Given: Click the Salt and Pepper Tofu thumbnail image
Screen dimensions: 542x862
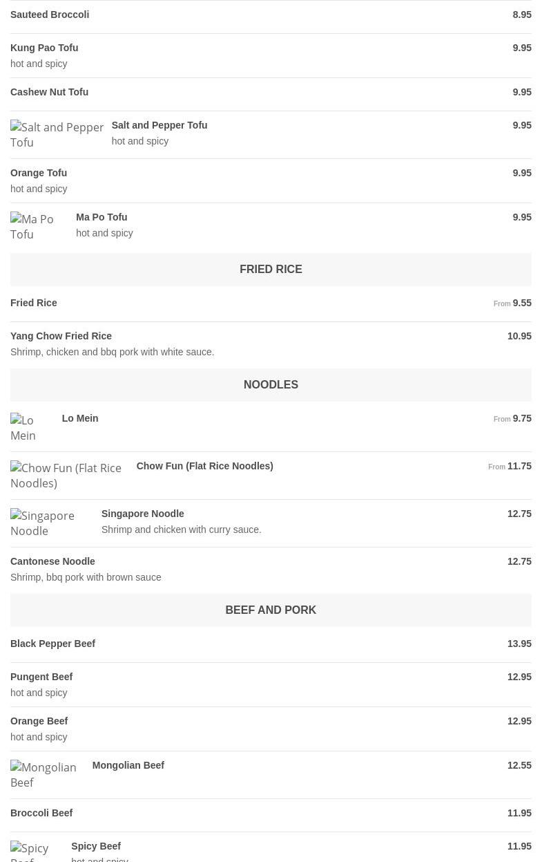Looking at the screenshot, I should (x=57, y=135).
